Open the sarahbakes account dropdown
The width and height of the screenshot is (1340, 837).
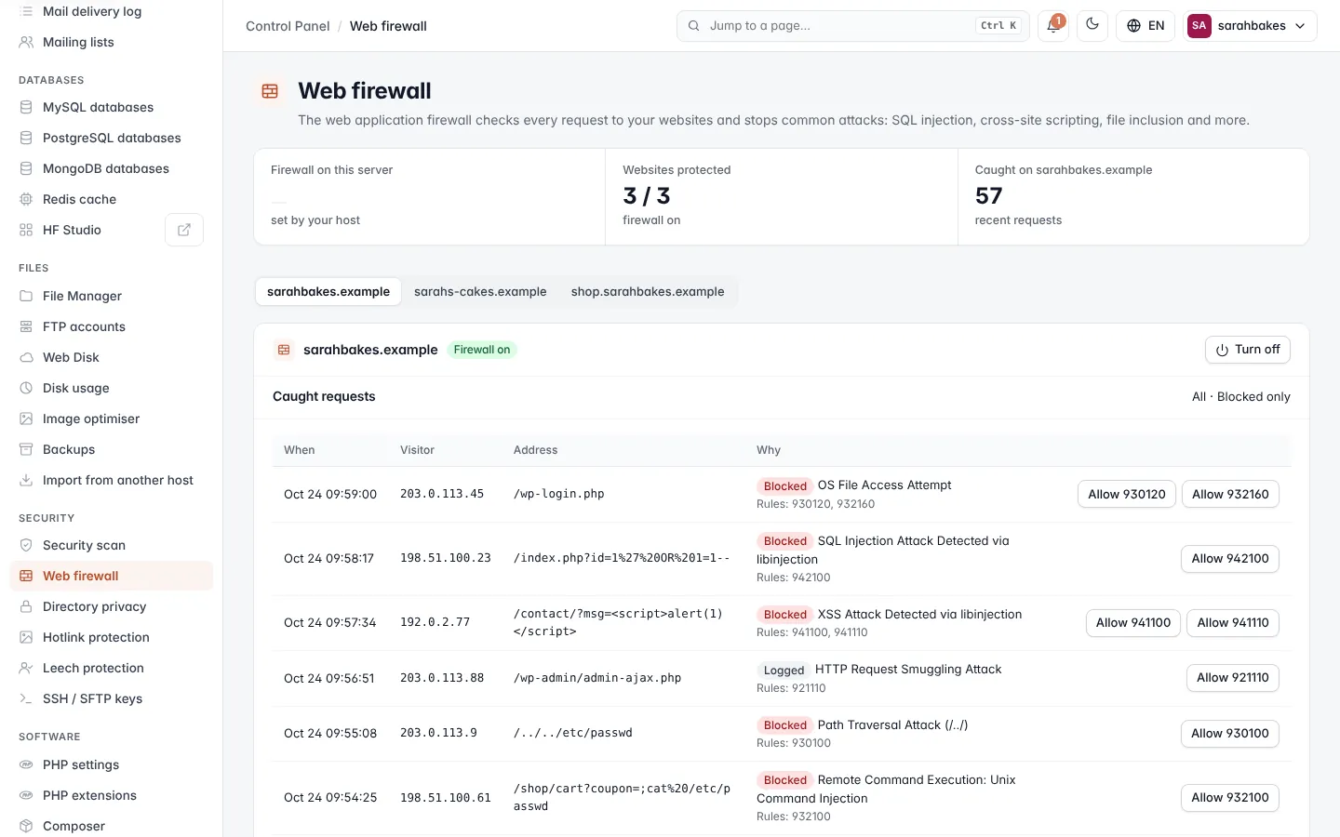click(1251, 26)
